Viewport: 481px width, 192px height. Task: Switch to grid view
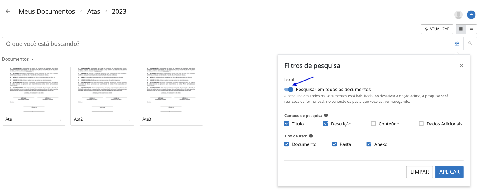coord(461,29)
